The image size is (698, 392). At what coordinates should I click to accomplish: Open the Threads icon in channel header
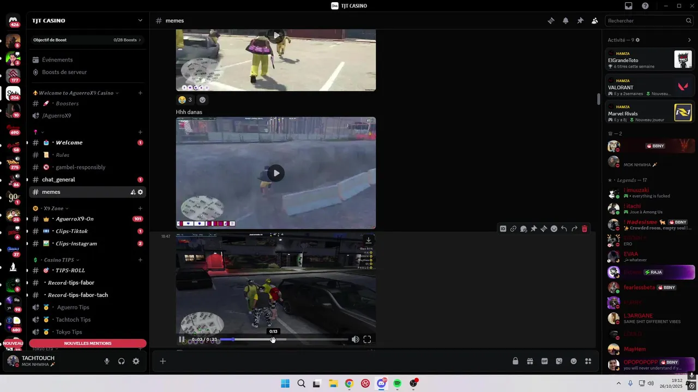point(551,21)
